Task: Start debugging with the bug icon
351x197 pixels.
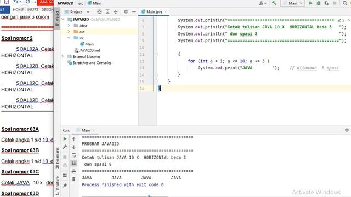Action: click(319, 3)
